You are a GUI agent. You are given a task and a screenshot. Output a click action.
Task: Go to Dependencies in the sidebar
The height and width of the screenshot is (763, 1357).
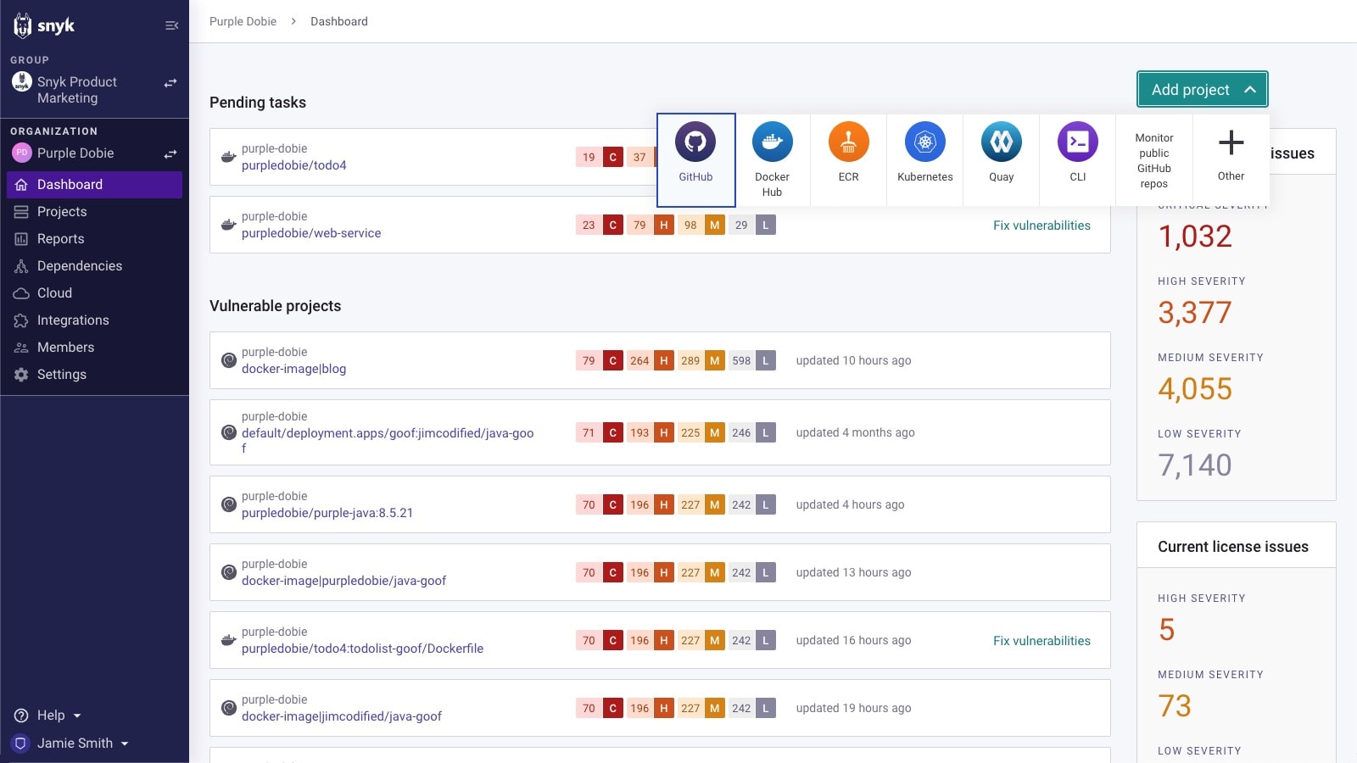94,266
